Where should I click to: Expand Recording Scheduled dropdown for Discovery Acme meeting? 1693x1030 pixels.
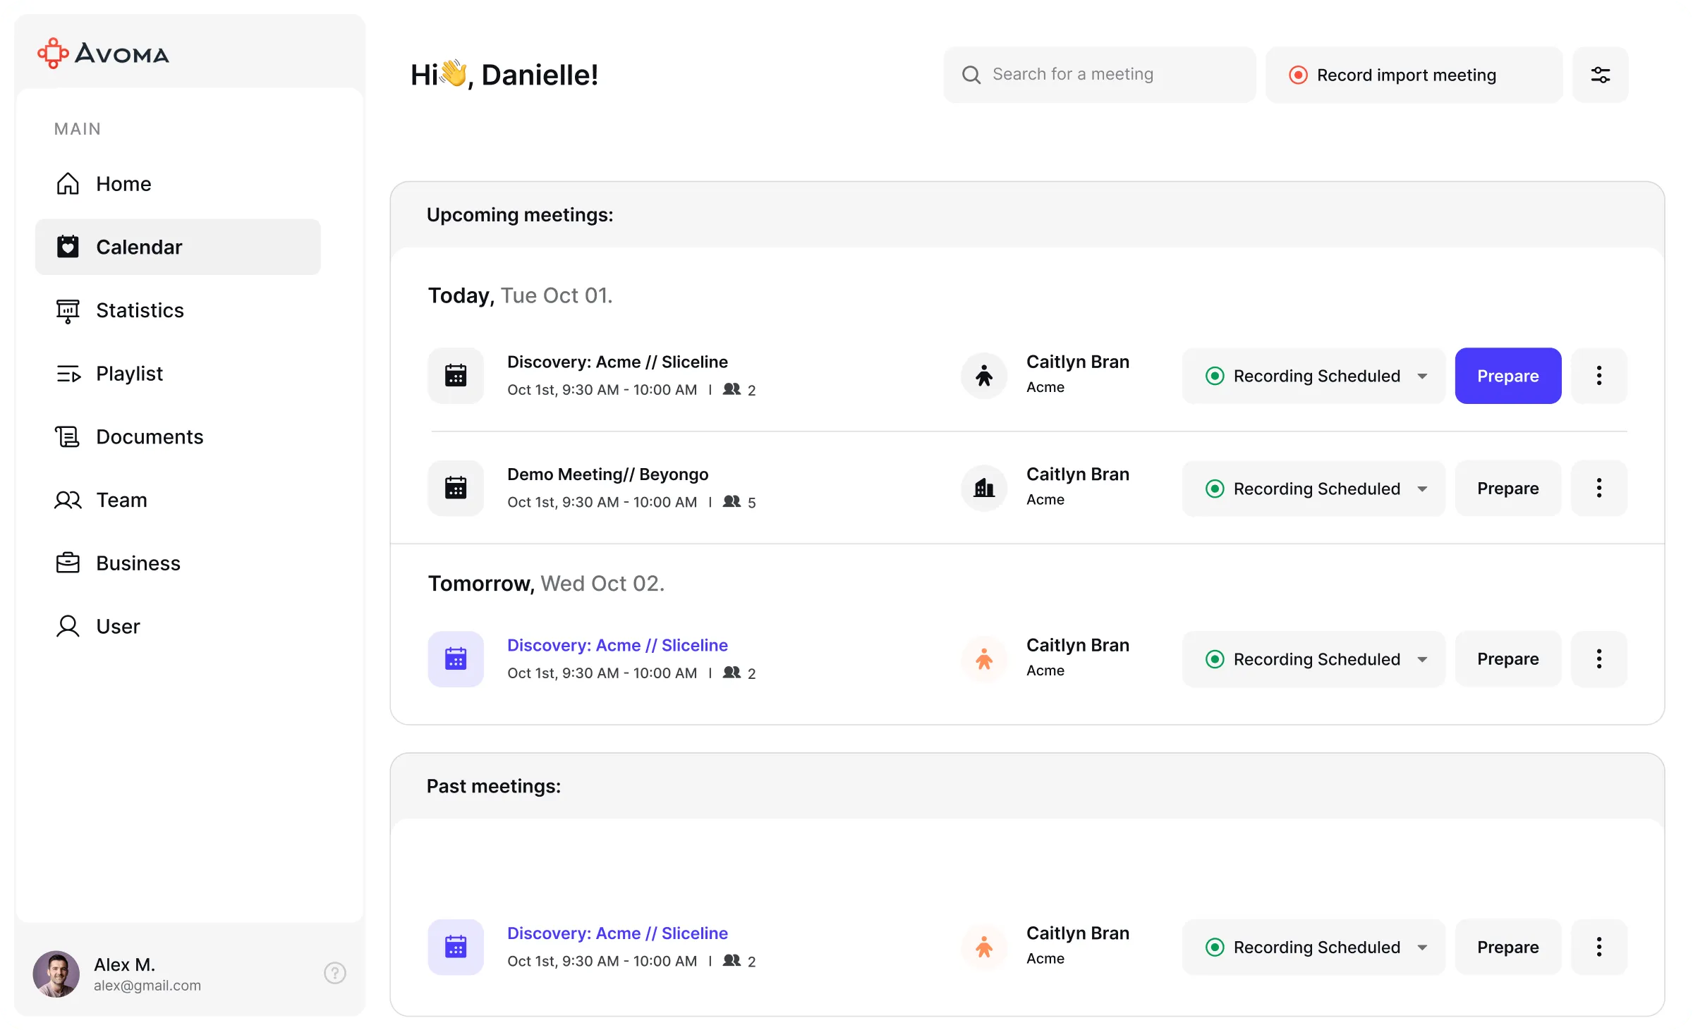(1422, 375)
